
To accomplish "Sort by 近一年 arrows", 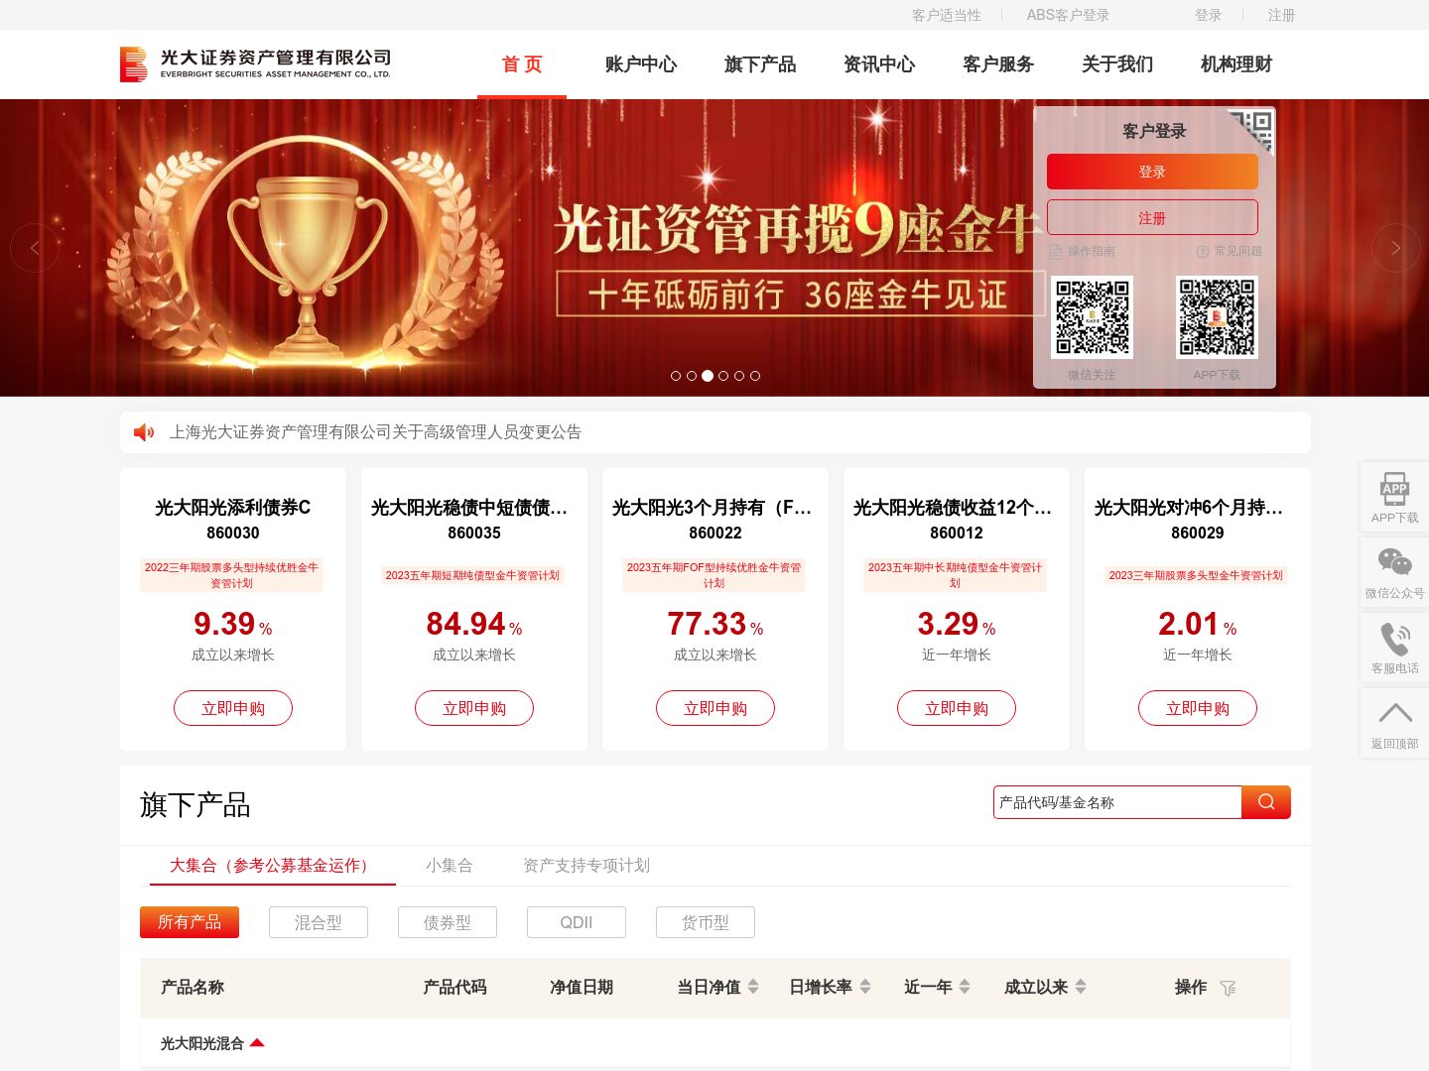I will 965,987.
